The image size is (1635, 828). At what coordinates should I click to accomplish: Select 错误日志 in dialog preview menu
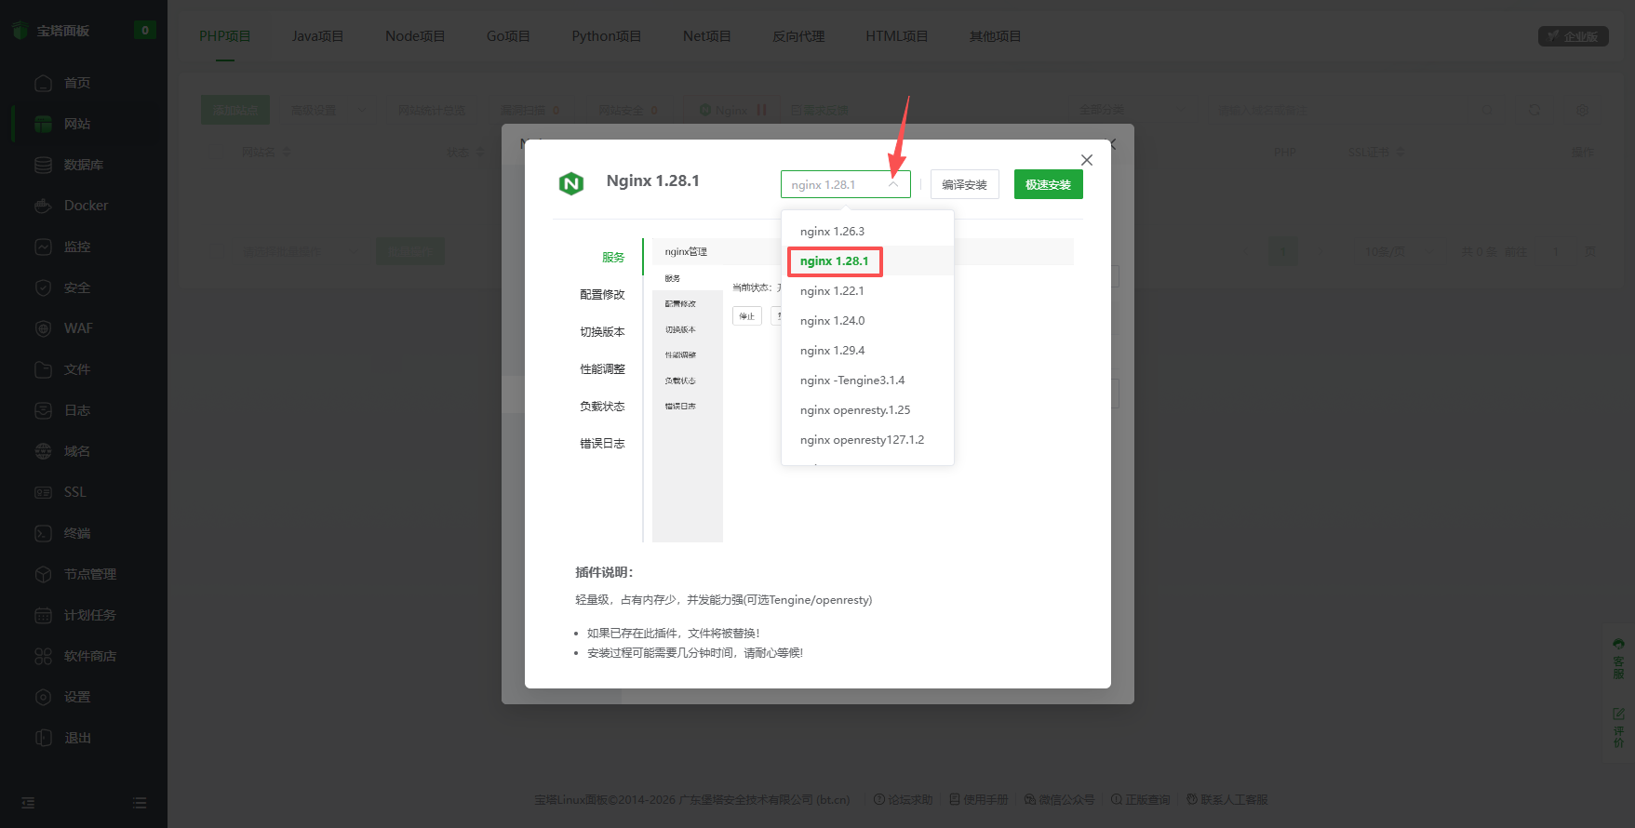602,443
